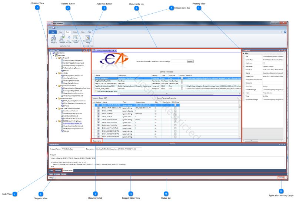Switch to the Data ribbon tab
The image size is (296, 202).
pyautogui.click(x=83, y=32)
